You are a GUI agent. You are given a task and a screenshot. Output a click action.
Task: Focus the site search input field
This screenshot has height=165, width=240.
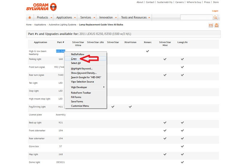click(x=196, y=17)
